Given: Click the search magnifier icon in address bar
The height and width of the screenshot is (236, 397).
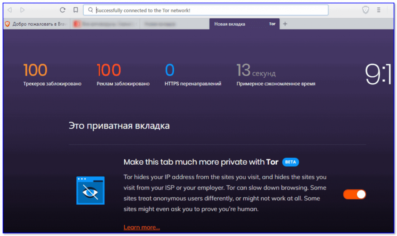Looking at the screenshot, I should click(90, 10).
